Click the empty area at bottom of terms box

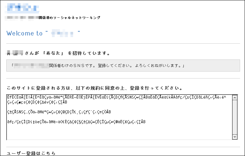click(x=119, y=134)
